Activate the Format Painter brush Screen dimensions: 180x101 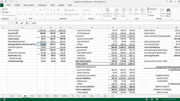click(x=9, y=15)
